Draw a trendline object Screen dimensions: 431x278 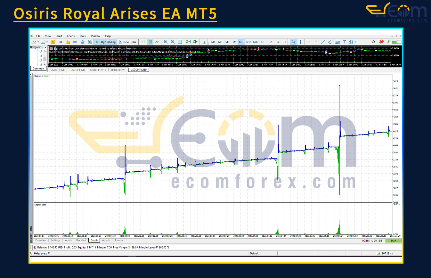pos(323,42)
